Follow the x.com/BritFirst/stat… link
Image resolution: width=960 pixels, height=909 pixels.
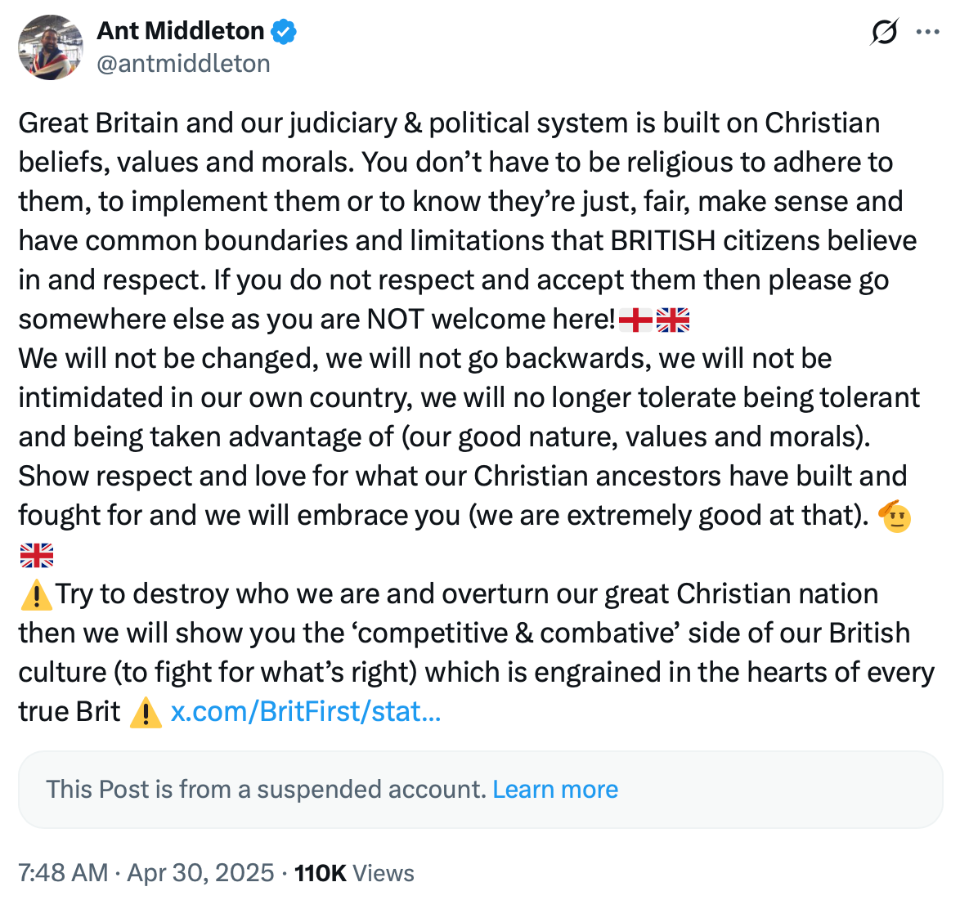[x=306, y=712]
